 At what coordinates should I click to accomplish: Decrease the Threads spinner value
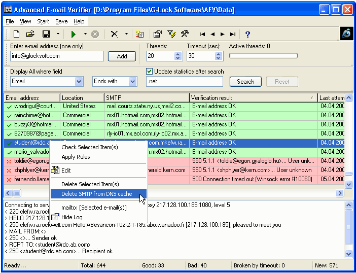coord(178,58)
